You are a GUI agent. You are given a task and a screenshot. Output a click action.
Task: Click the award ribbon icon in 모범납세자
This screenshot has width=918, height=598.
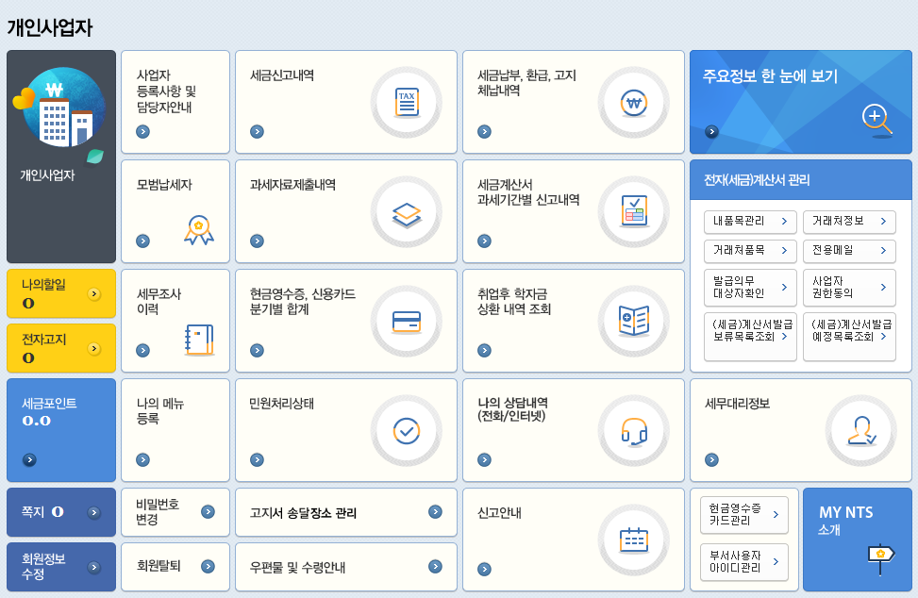pos(199,229)
